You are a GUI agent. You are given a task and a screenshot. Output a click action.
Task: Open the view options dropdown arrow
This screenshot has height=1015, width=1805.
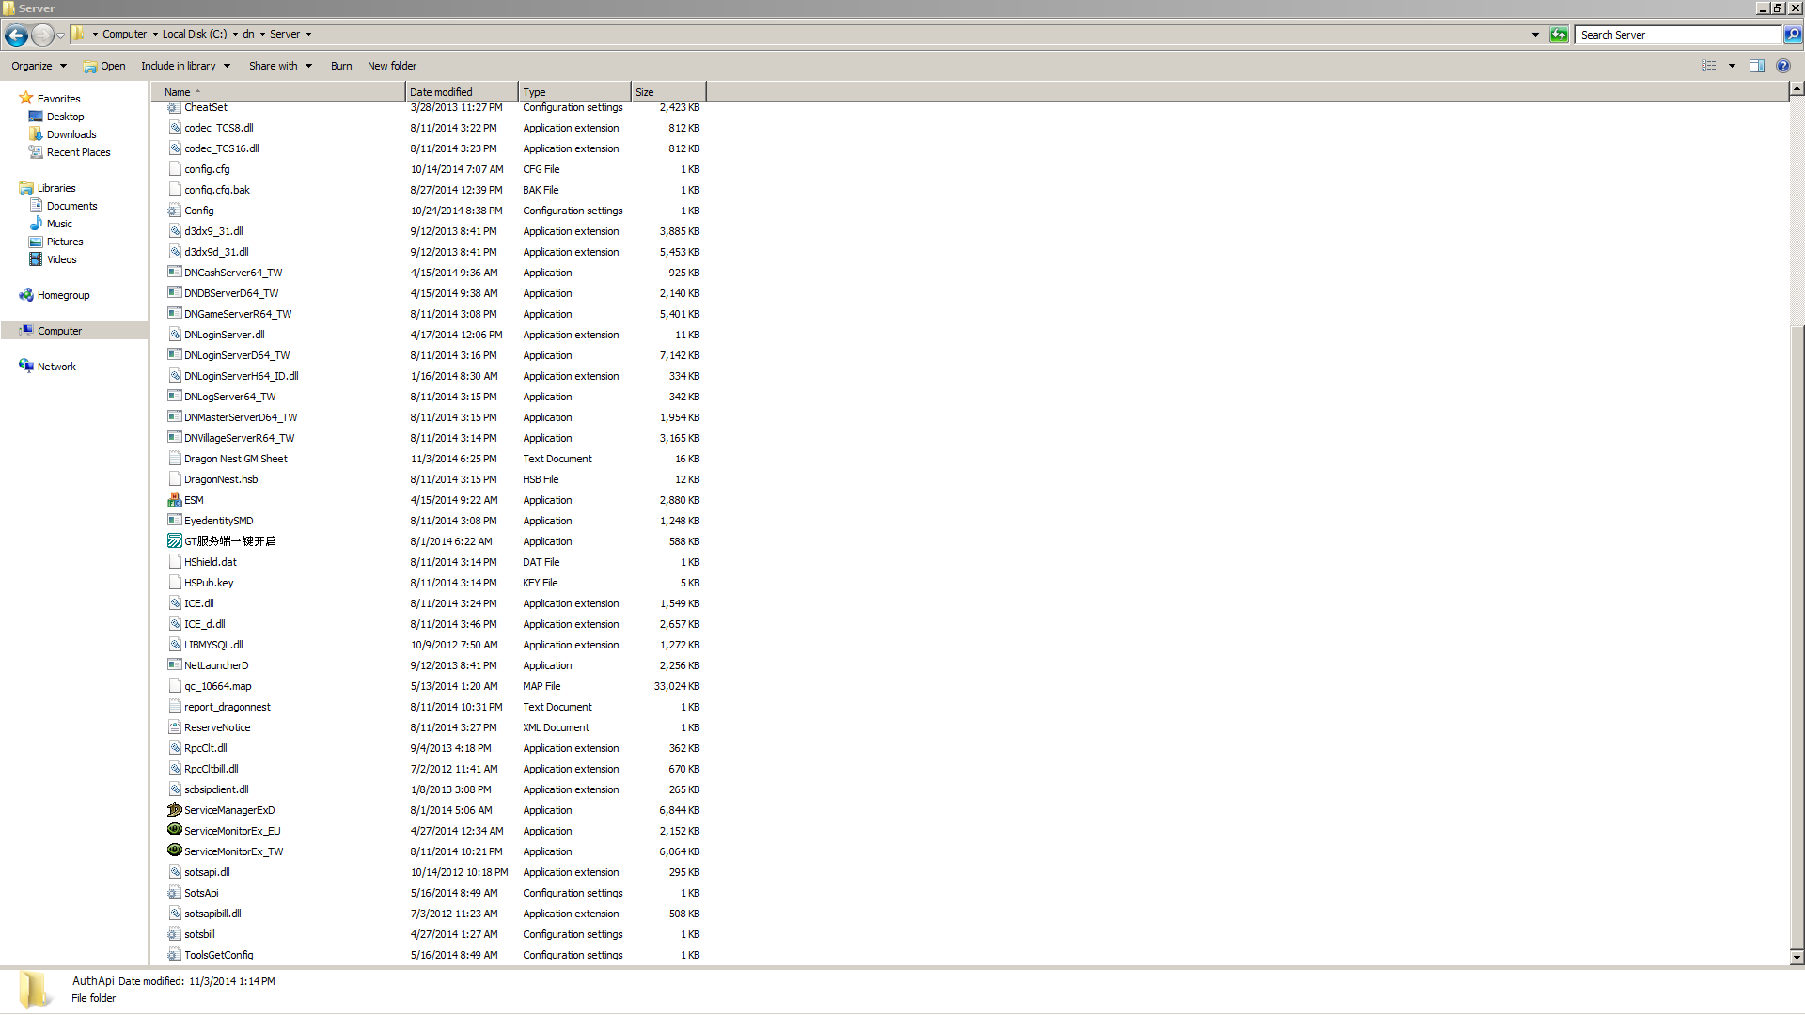coord(1732,66)
